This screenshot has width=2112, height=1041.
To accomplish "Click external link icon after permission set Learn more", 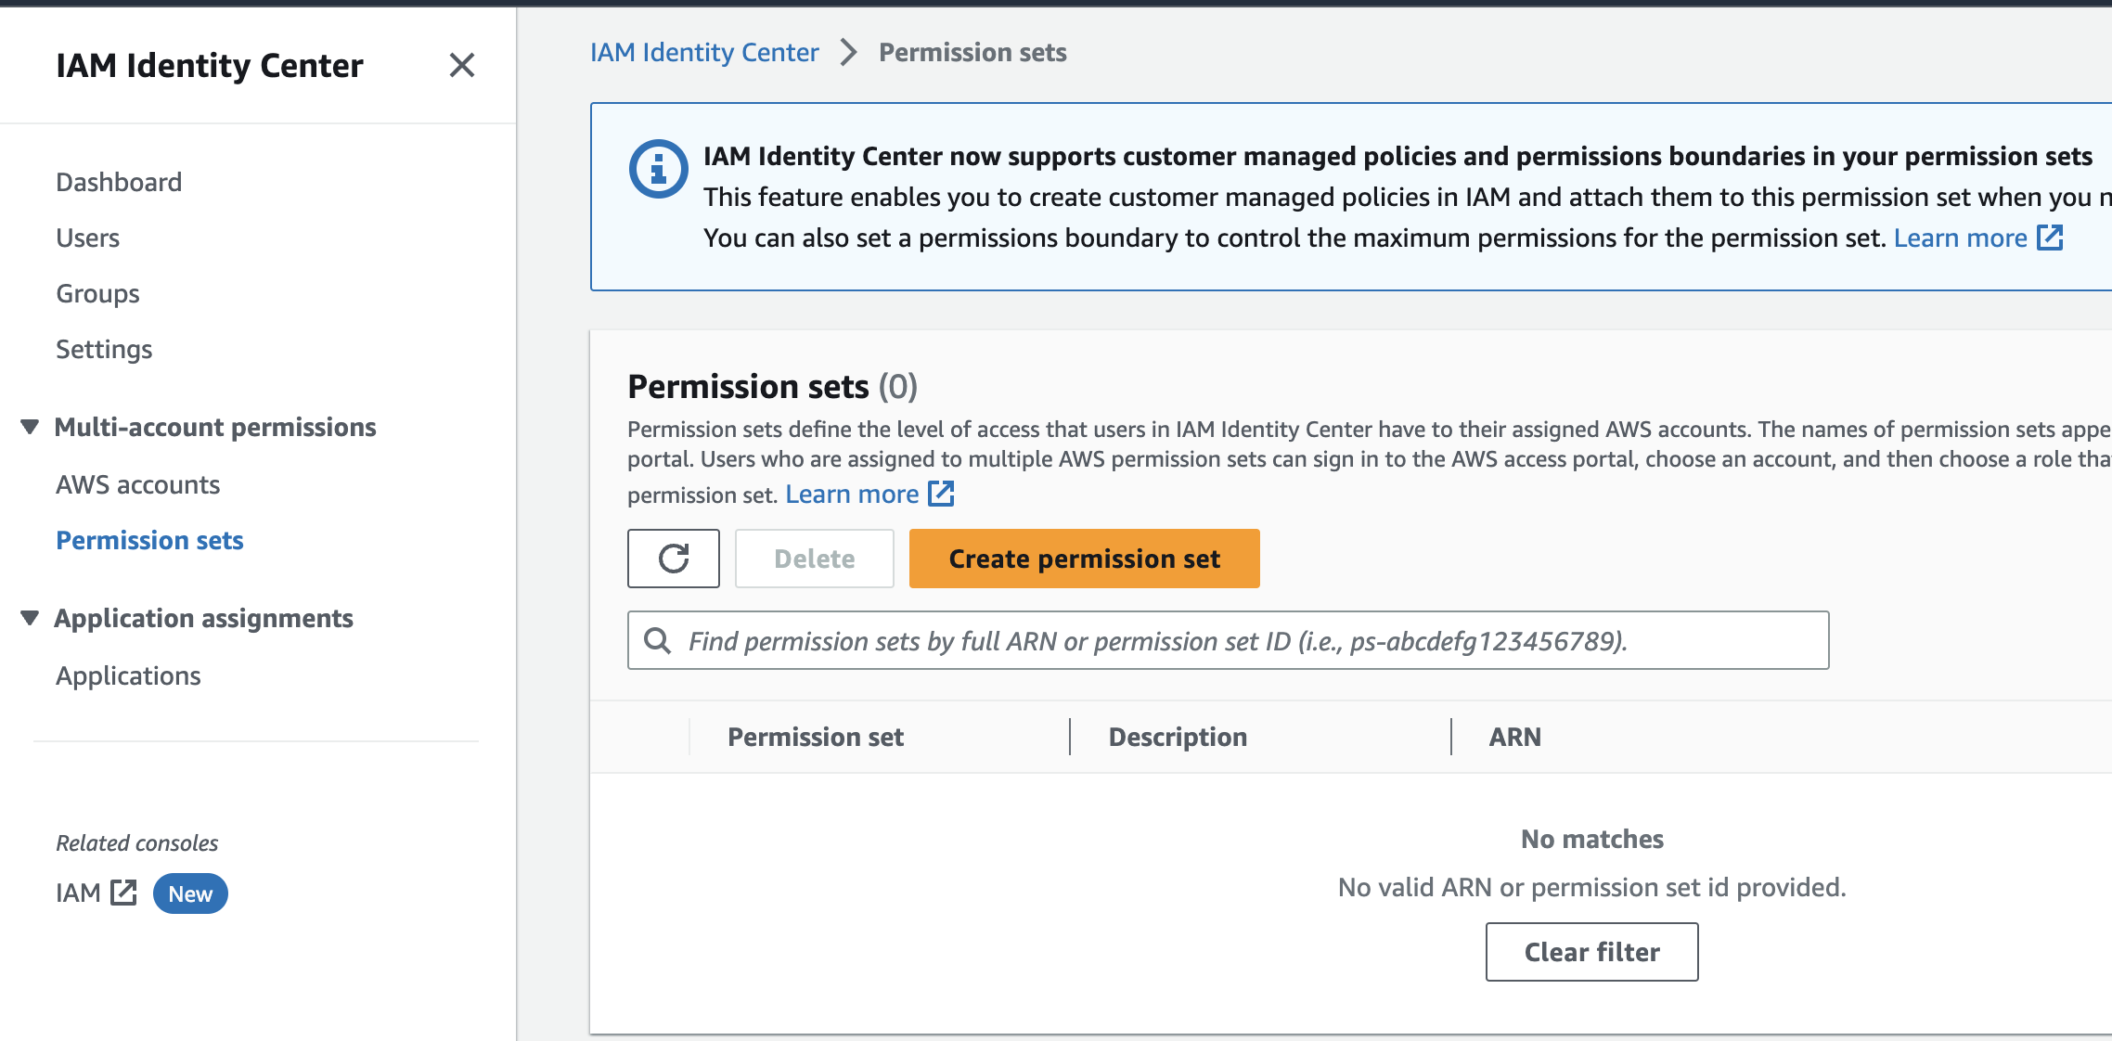I will 941,494.
